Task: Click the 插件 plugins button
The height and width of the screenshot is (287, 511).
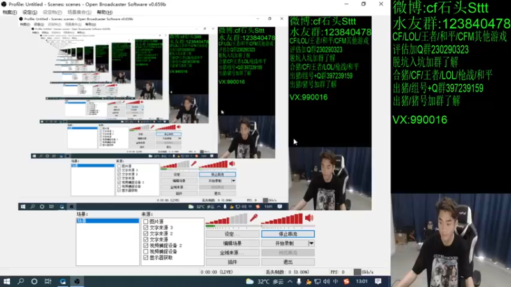Action: pos(233,262)
